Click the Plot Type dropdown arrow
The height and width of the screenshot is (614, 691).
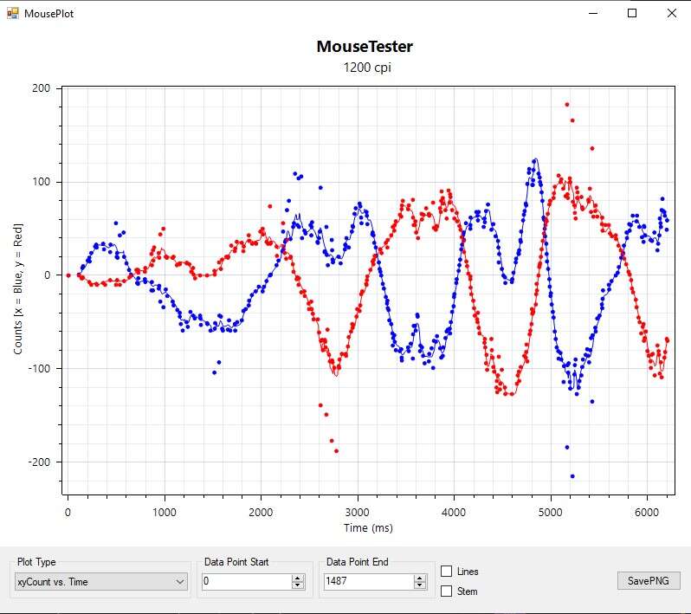tap(180, 582)
